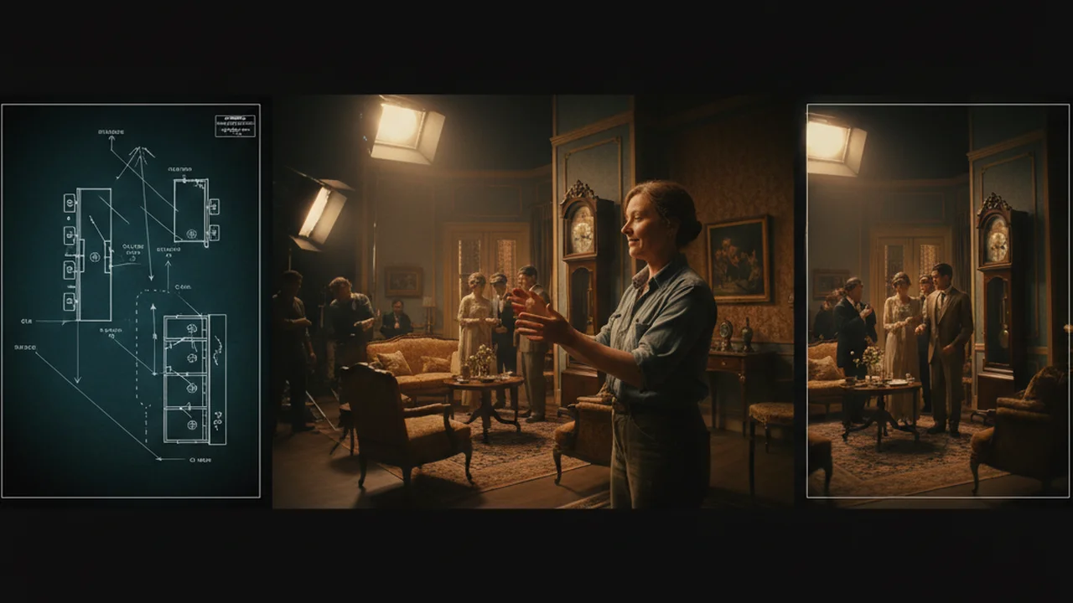1073x603 pixels.
Task: Click the woman in white dress in right image
Action: (901, 345)
